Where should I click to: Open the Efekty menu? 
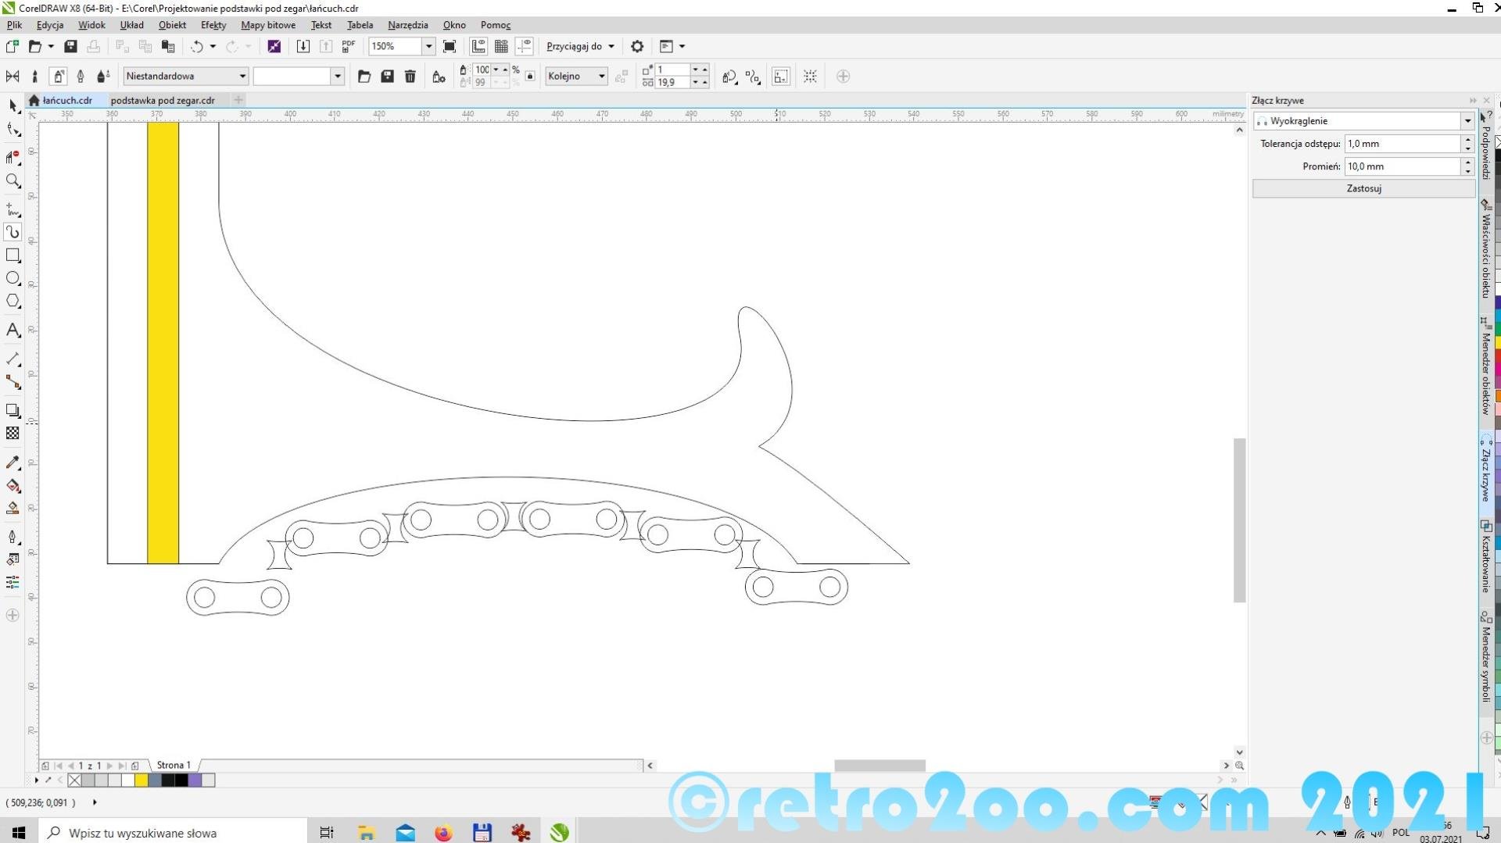pyautogui.click(x=213, y=25)
